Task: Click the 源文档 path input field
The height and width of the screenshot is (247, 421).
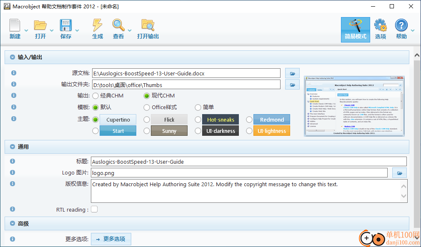Action: [186, 73]
